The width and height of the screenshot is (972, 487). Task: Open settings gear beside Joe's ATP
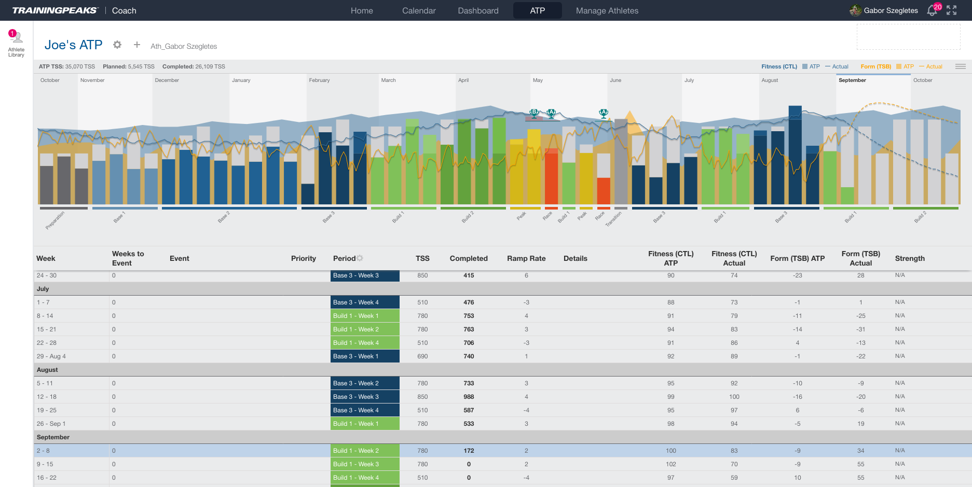[117, 45]
